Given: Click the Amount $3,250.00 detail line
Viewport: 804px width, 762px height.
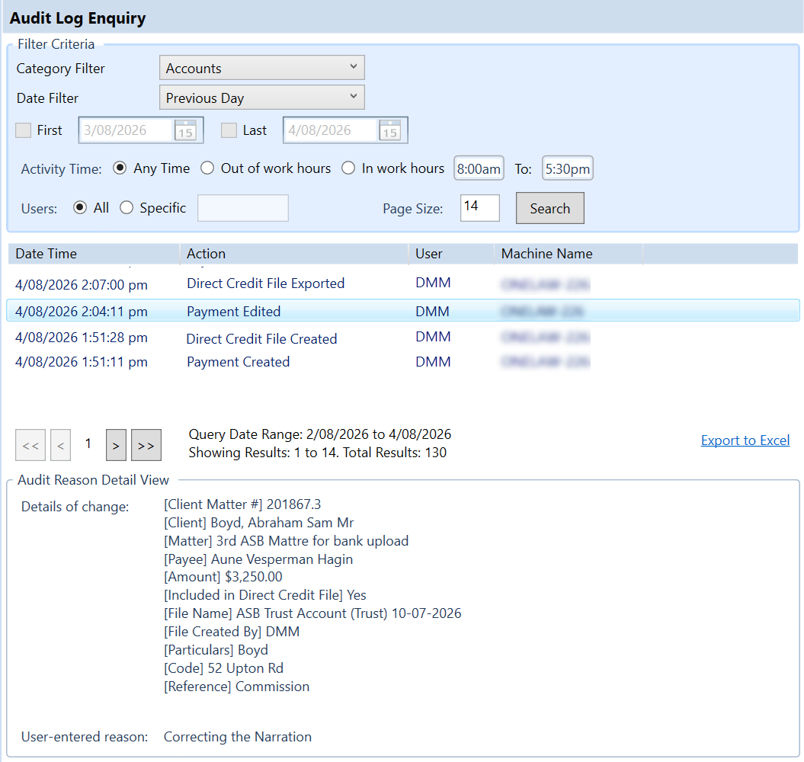Looking at the screenshot, I should (223, 577).
